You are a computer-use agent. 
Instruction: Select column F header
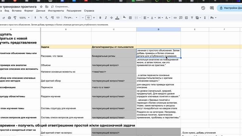(224, 29)
